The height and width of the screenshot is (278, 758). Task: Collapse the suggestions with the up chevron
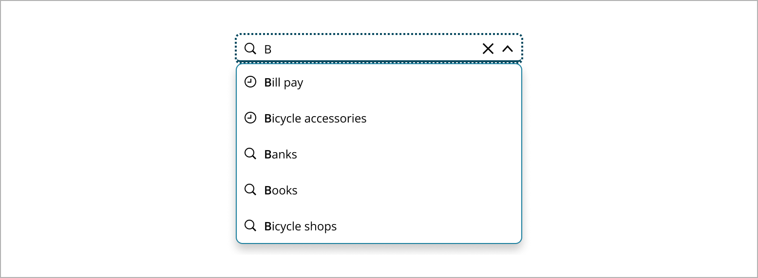508,49
